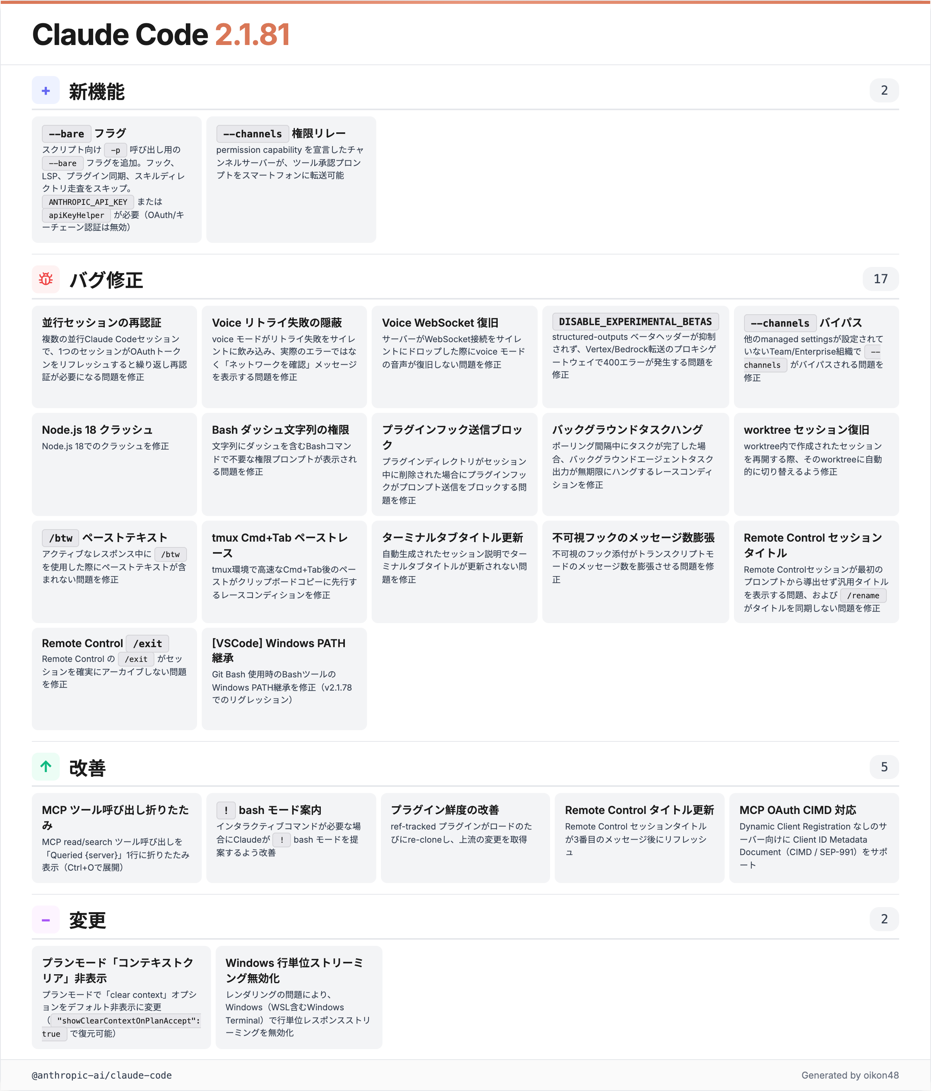This screenshot has width=931, height=1091.
Task: Open the MCP OAuth CIMD 対応 card
Action: point(814,838)
